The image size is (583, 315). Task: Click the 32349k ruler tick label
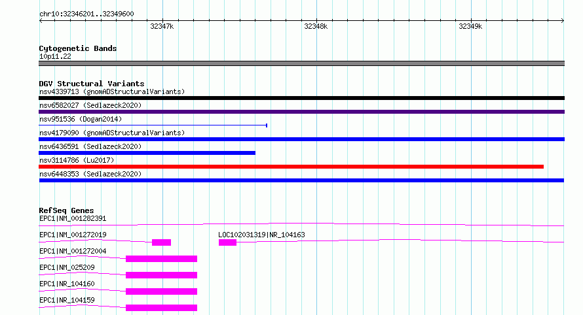click(x=470, y=26)
